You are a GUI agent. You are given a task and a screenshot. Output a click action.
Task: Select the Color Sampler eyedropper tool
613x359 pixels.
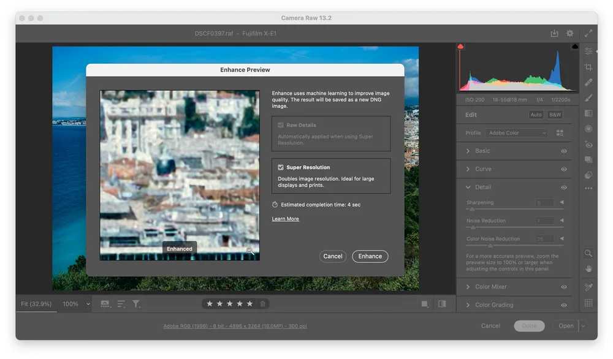[x=588, y=287]
